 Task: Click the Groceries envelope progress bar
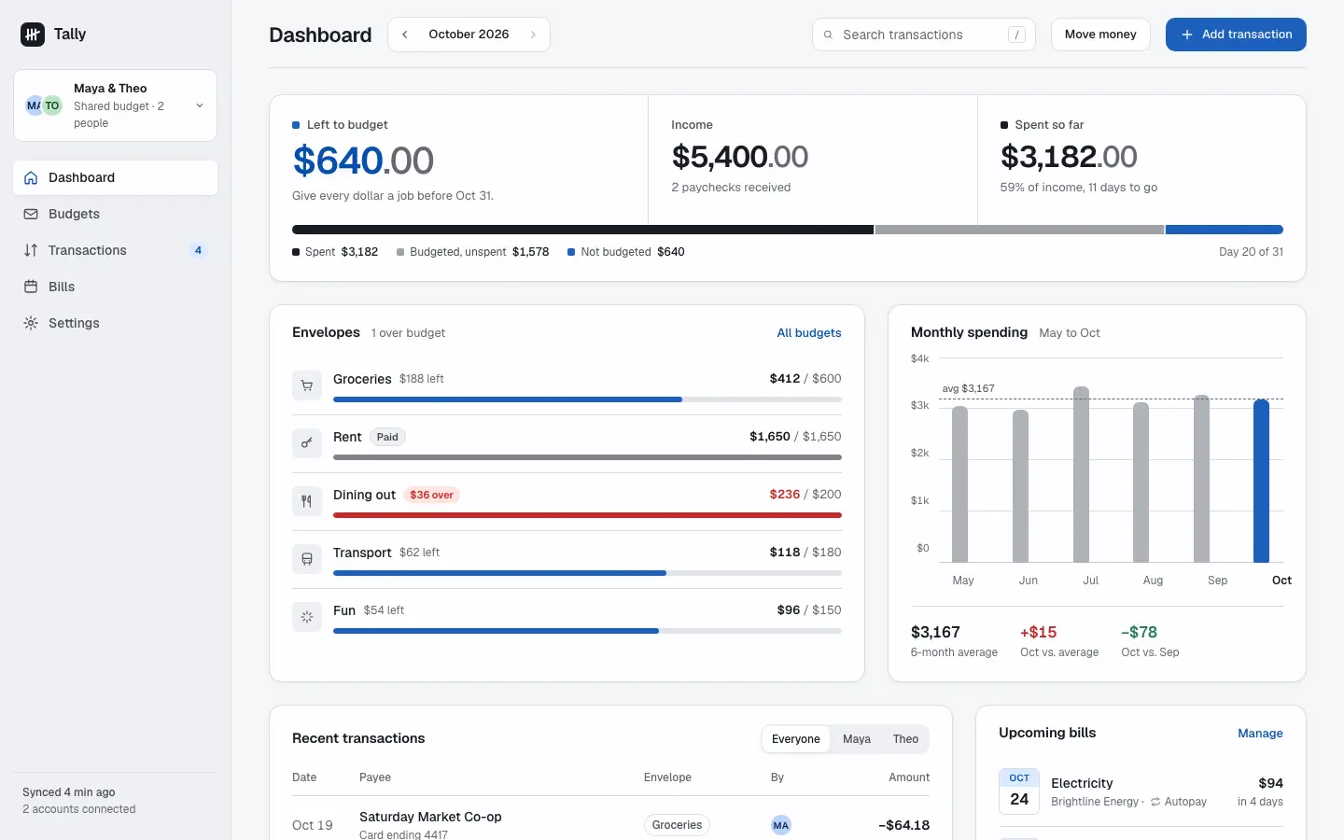pos(587,399)
